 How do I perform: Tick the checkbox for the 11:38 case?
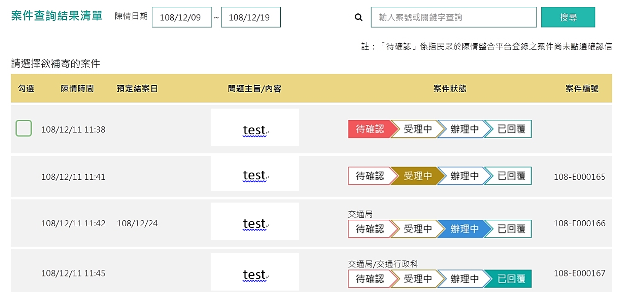24,128
